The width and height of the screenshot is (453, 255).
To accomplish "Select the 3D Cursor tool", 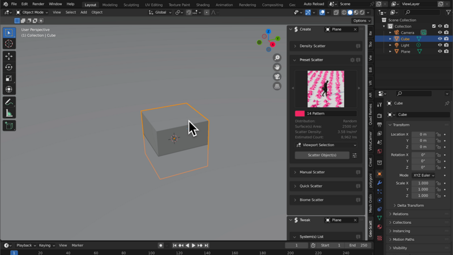I will point(9,44).
